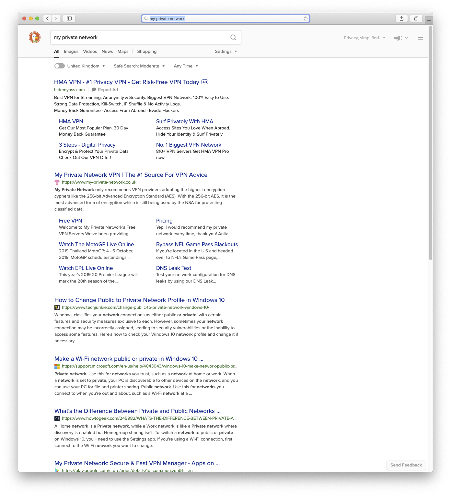Open the Pricing sitelink
Screen dimensions: 451x496
click(x=164, y=221)
